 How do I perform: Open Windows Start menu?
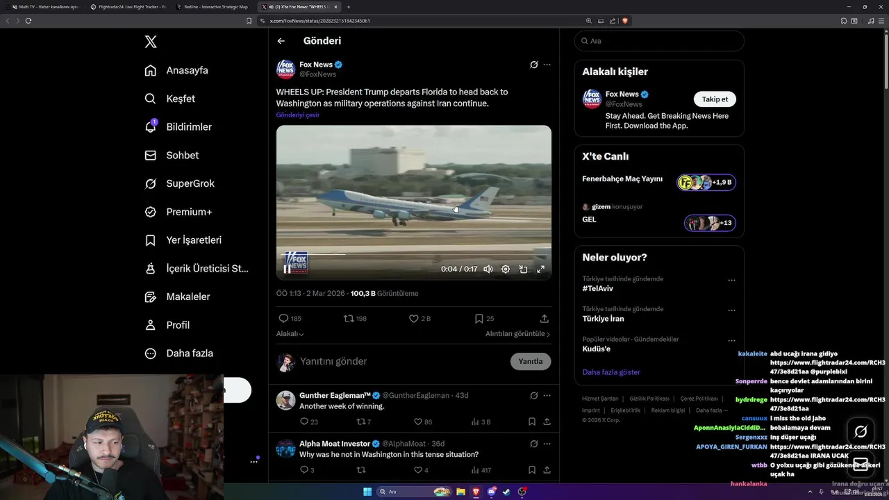[x=367, y=492]
